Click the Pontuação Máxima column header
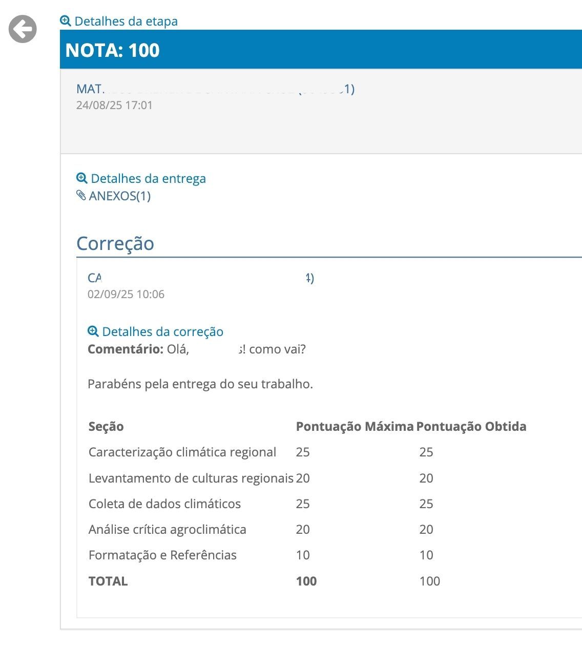582x668 pixels. coord(355,427)
